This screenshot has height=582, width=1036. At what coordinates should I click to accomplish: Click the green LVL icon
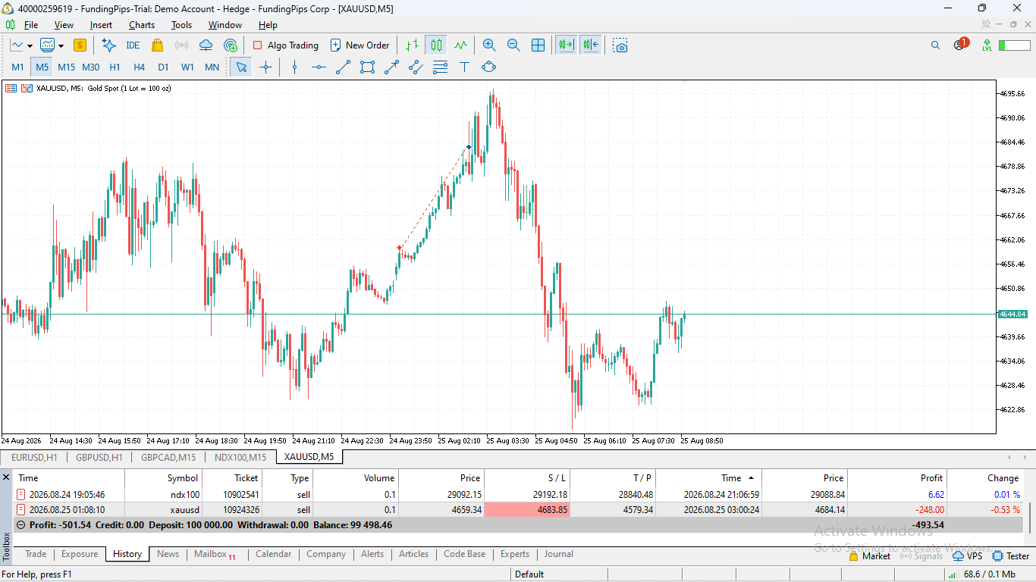tap(987, 45)
